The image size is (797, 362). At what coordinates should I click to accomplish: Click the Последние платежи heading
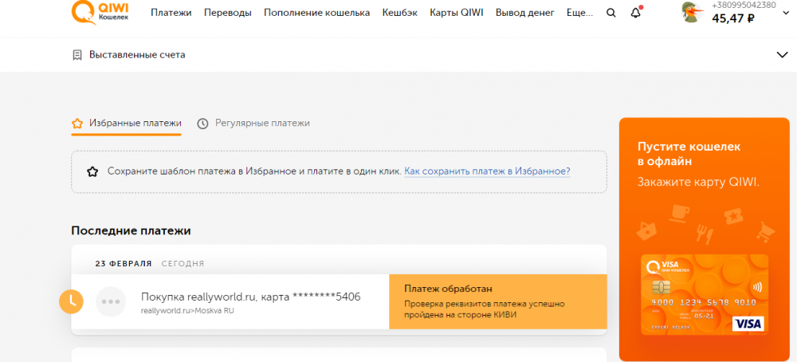coord(132,230)
